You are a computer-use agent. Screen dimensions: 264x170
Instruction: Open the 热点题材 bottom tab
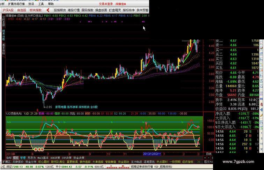[162, 162]
